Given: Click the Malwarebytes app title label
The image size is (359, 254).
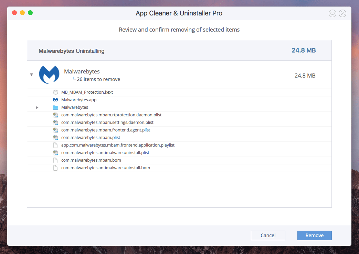Looking at the screenshot, I should pos(82,71).
